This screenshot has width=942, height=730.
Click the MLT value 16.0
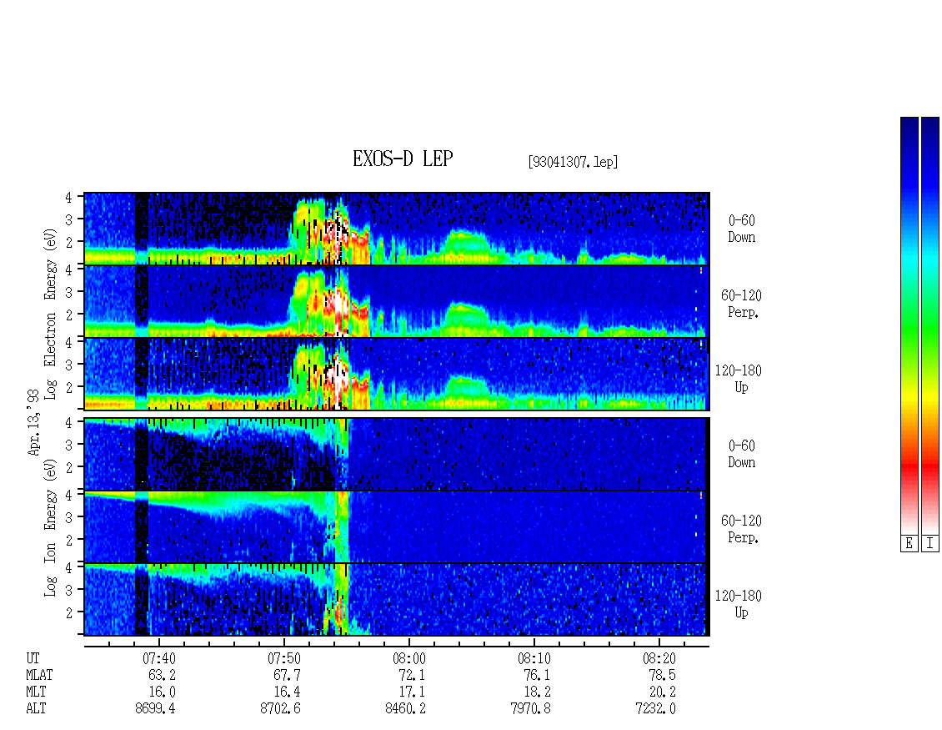162,692
